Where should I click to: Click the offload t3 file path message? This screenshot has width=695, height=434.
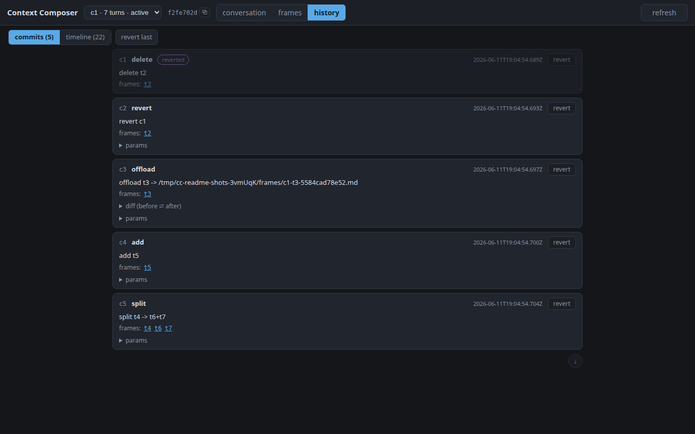pyautogui.click(x=238, y=182)
